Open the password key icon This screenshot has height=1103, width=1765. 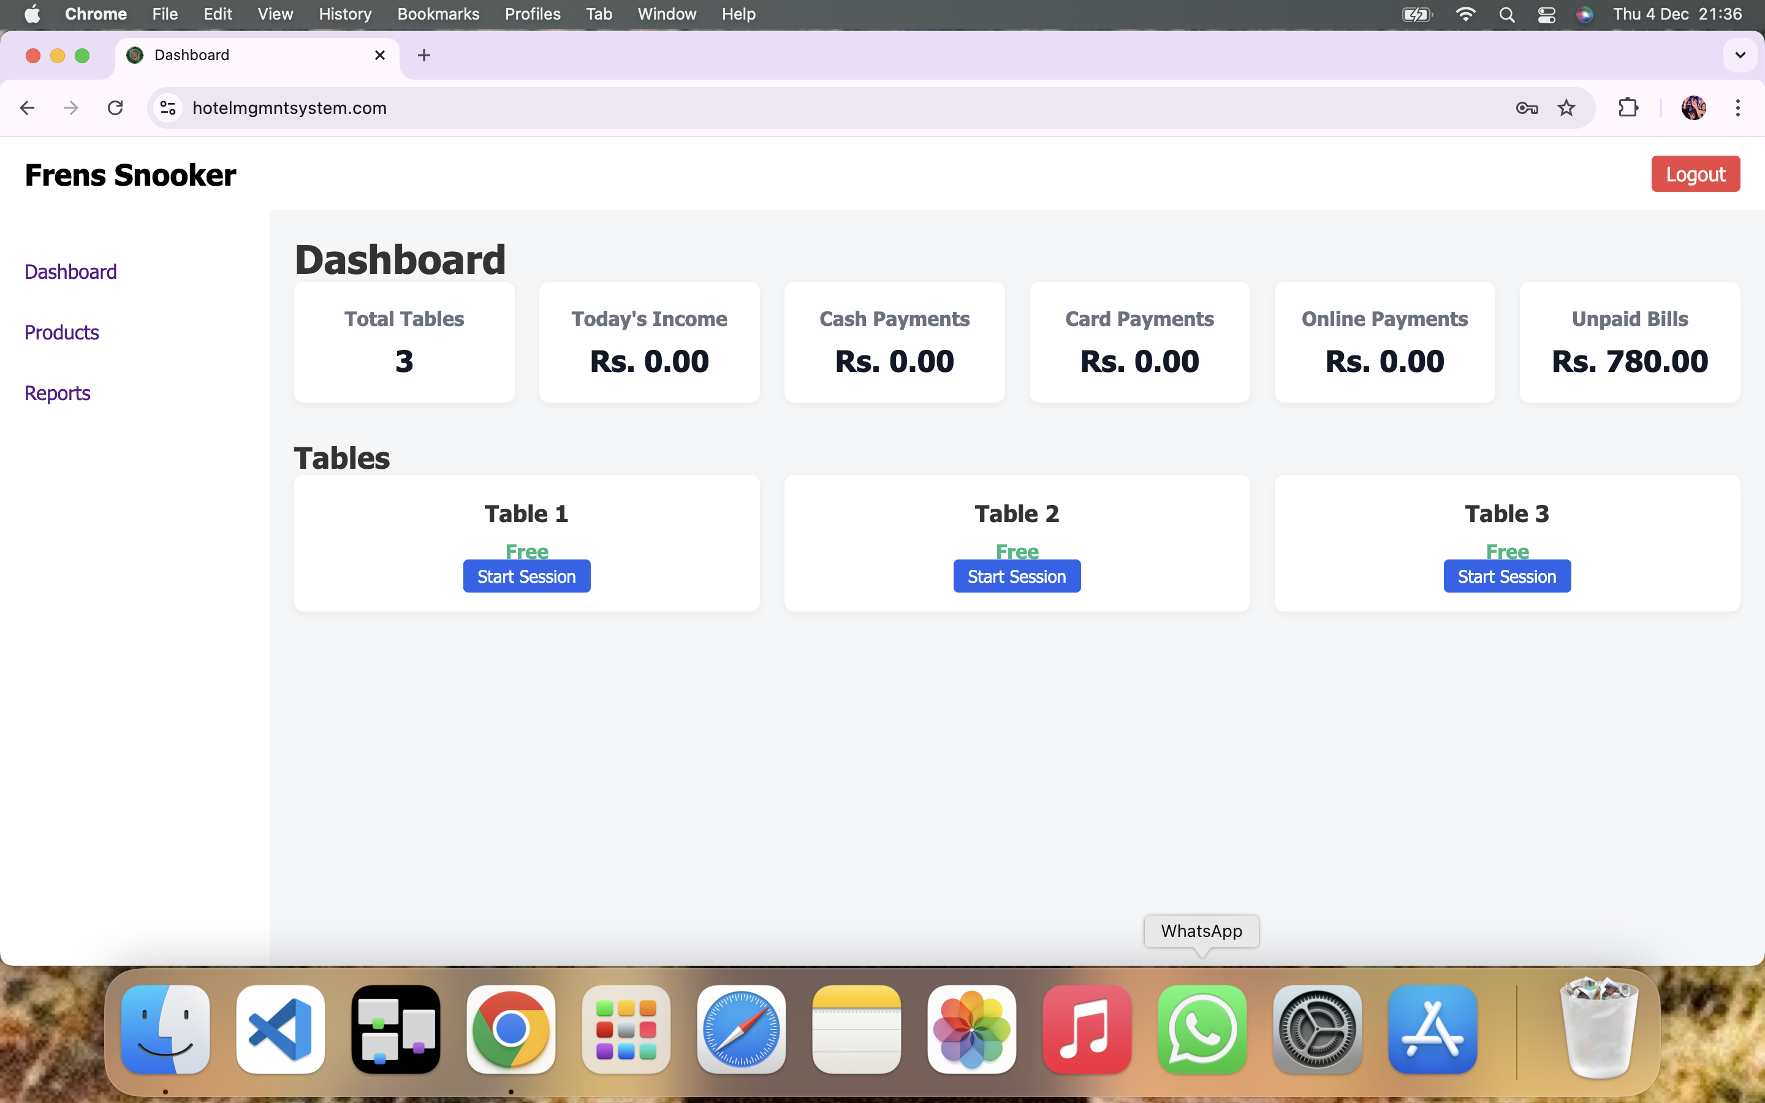1527,108
